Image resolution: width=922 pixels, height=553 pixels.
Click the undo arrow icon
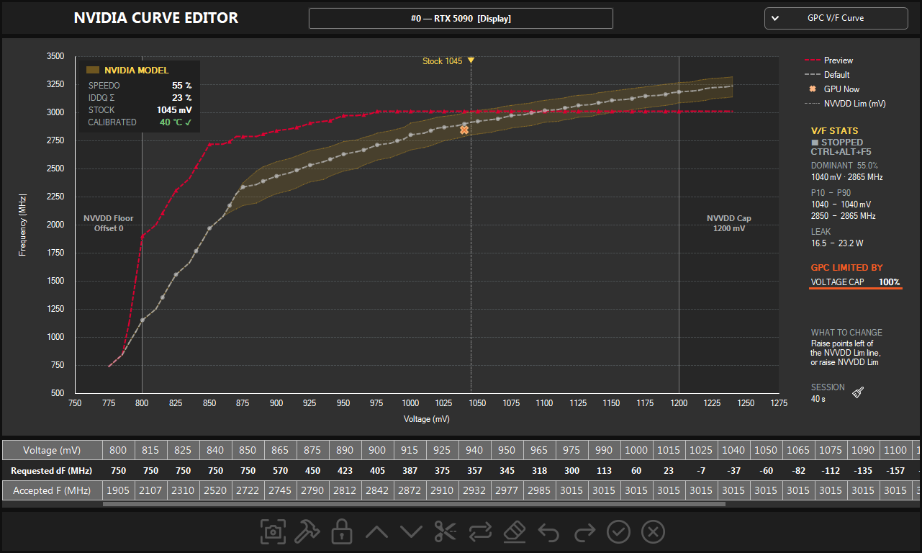[x=549, y=532]
